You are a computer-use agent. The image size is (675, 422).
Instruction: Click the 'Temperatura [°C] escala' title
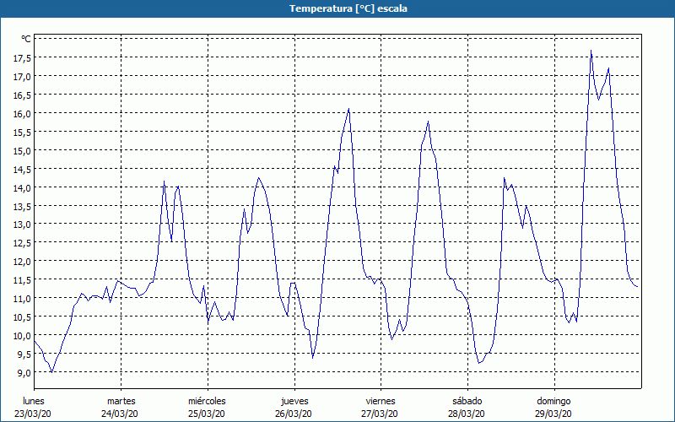[x=348, y=8]
